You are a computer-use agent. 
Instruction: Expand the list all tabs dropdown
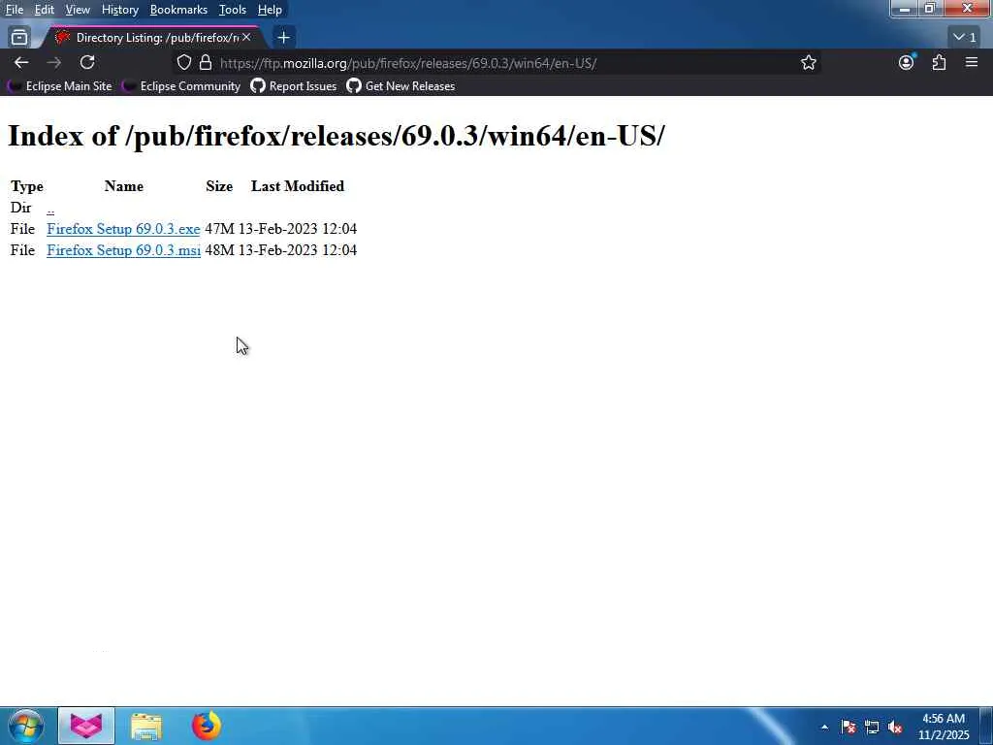965,37
